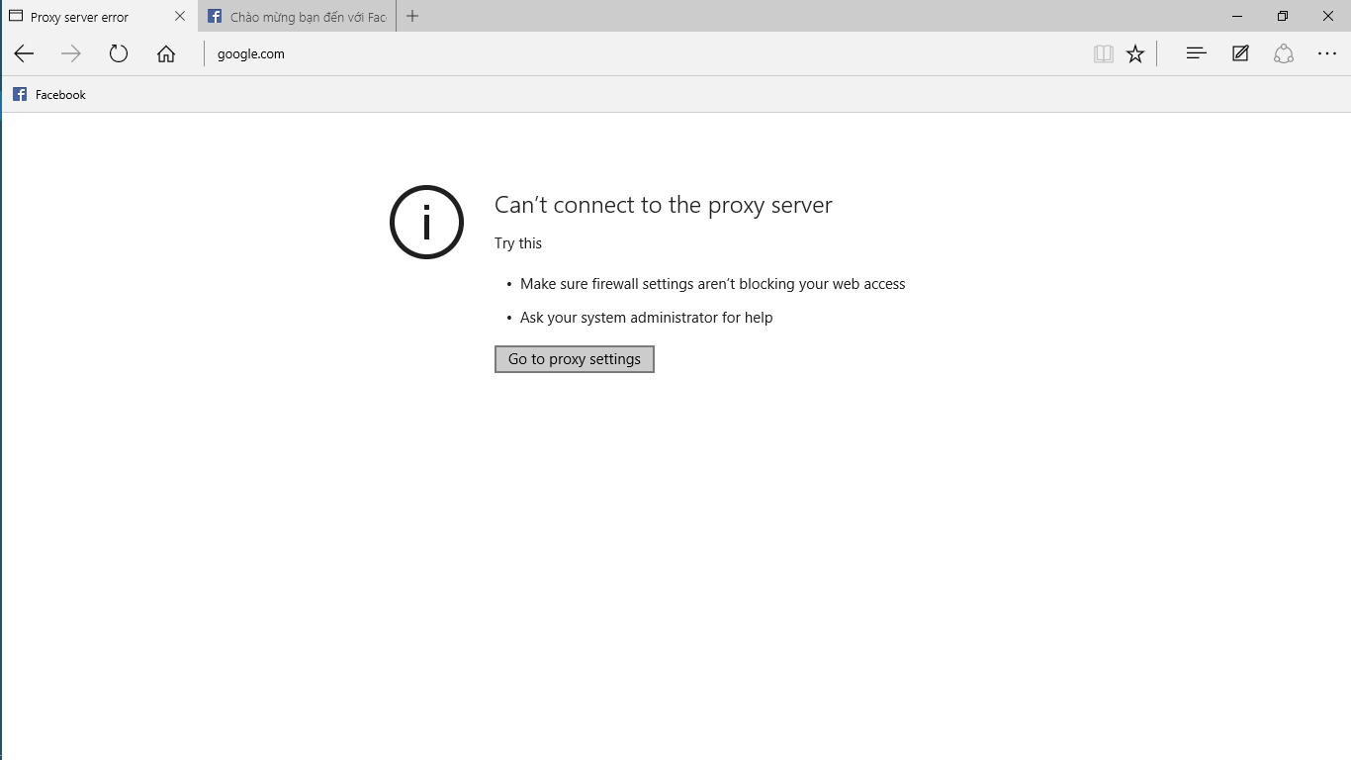Viewport: 1351px width, 760px height.
Task: Open a new tab with plus
Action: click(x=412, y=16)
